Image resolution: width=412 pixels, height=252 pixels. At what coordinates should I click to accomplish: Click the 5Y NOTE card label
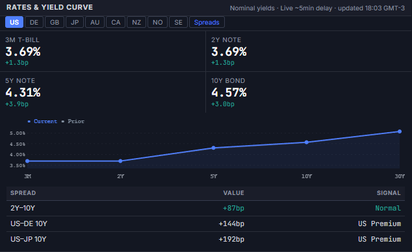pyautogui.click(x=20, y=81)
